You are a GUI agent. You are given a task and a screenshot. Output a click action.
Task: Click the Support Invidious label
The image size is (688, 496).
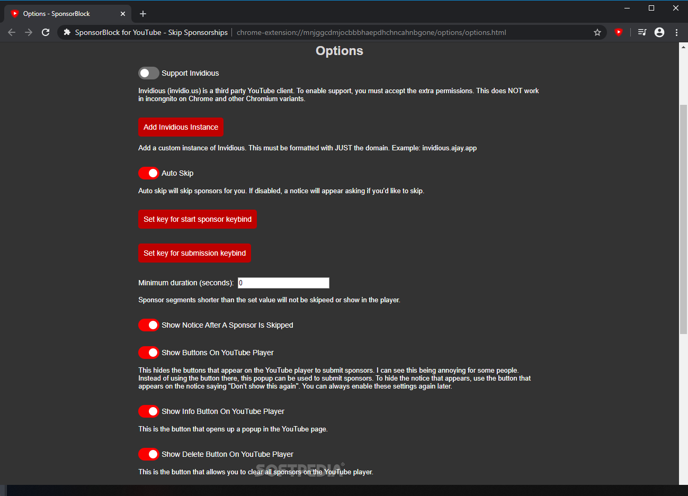(x=190, y=73)
